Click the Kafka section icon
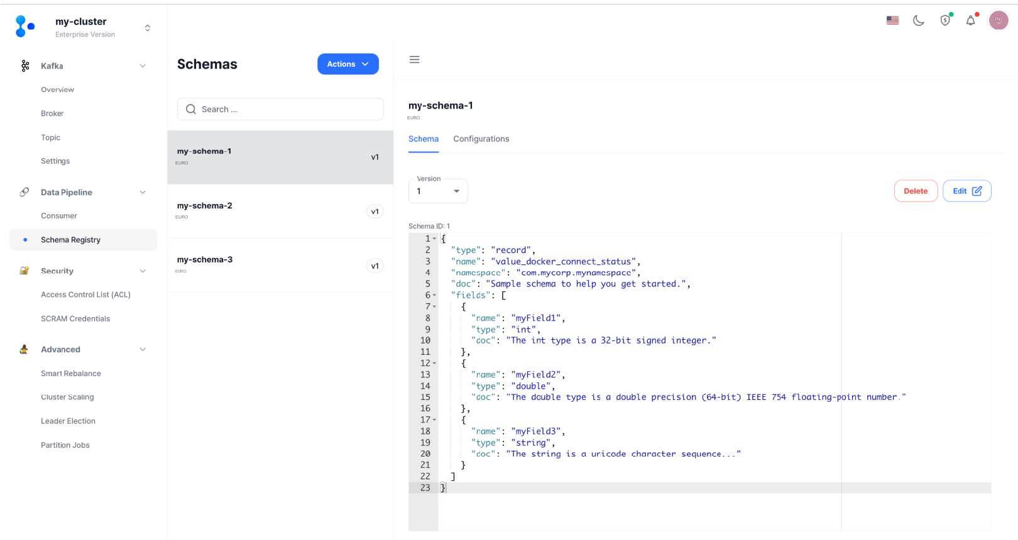The width and height of the screenshot is (1018, 540). (25, 66)
